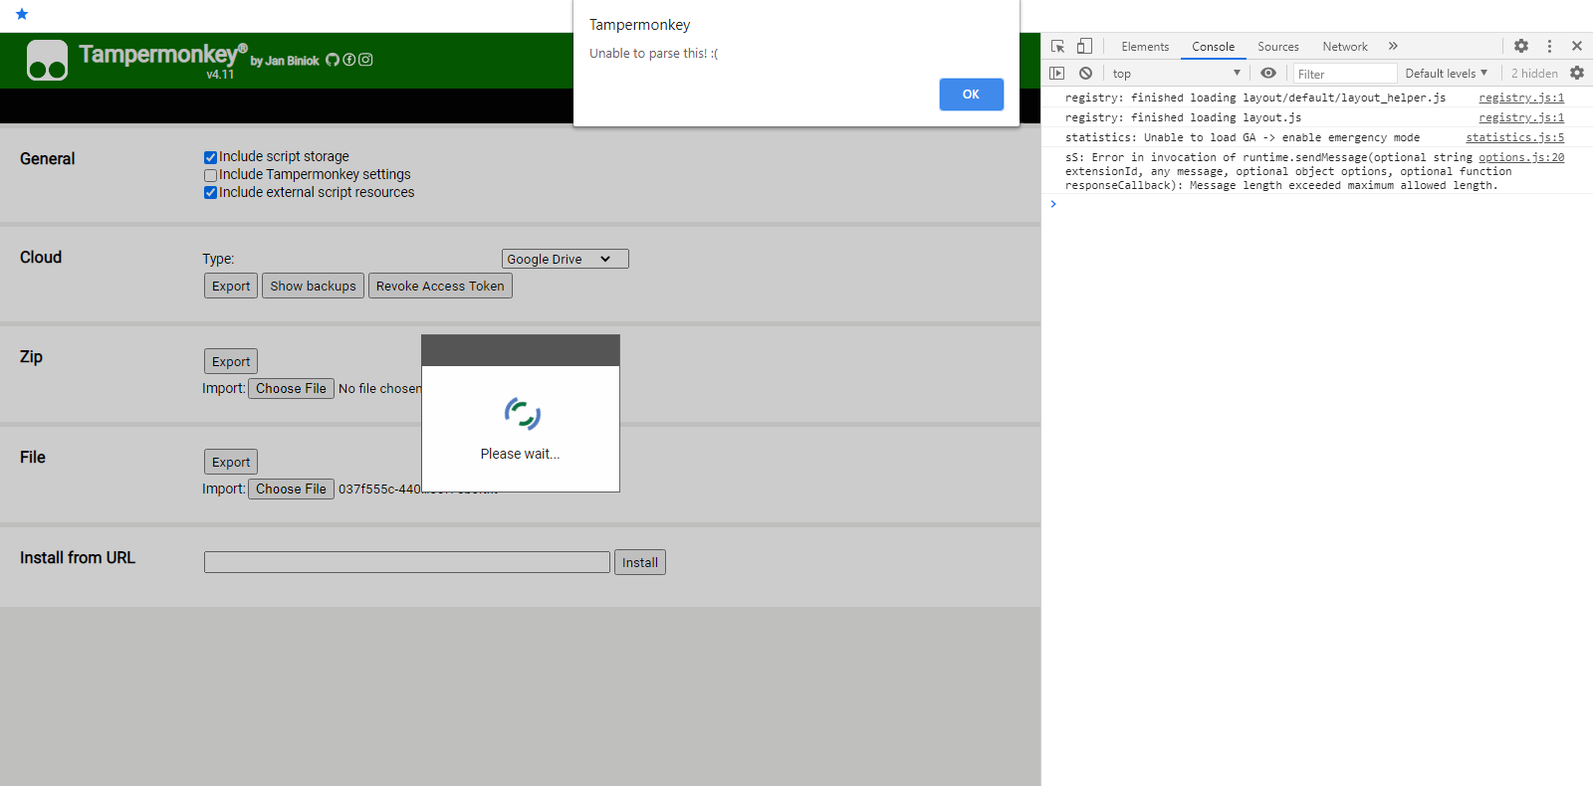Toggle Include external script resources checkbox
1593x786 pixels.
[x=210, y=193]
